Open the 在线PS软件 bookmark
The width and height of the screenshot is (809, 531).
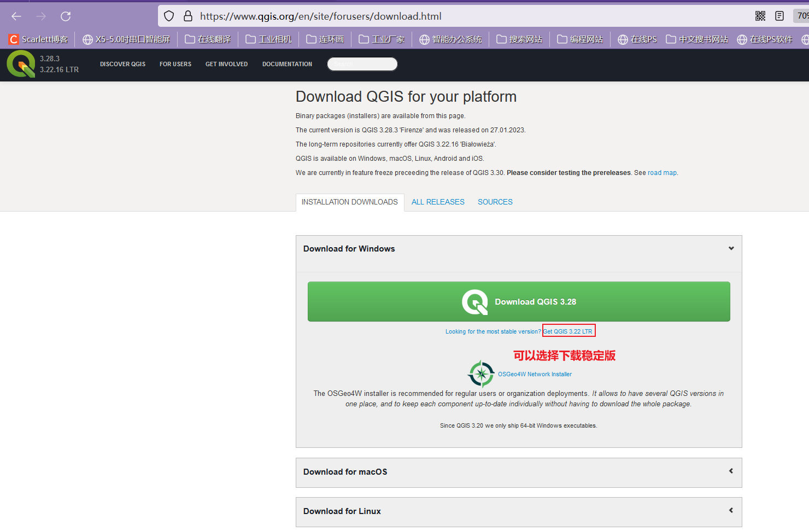tap(765, 39)
